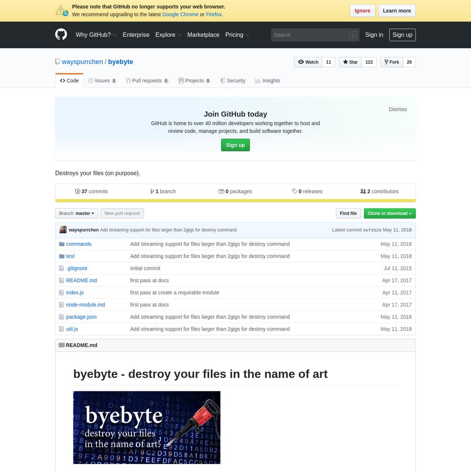Viewport: 471px width, 471px height.
Task: Click the test folder icon
Action: (x=62, y=256)
